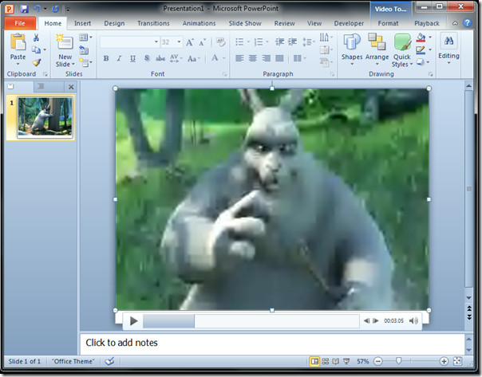This screenshot has height=377, width=482.
Task: Open Playback video tools tab
Action: (x=427, y=23)
